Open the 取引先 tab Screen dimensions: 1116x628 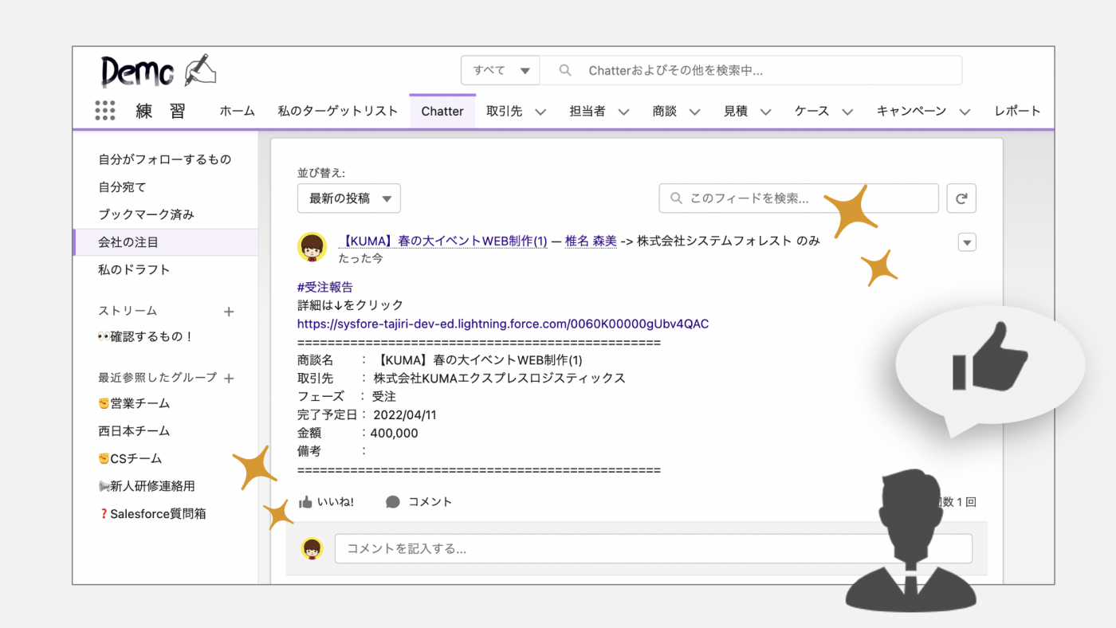(505, 112)
